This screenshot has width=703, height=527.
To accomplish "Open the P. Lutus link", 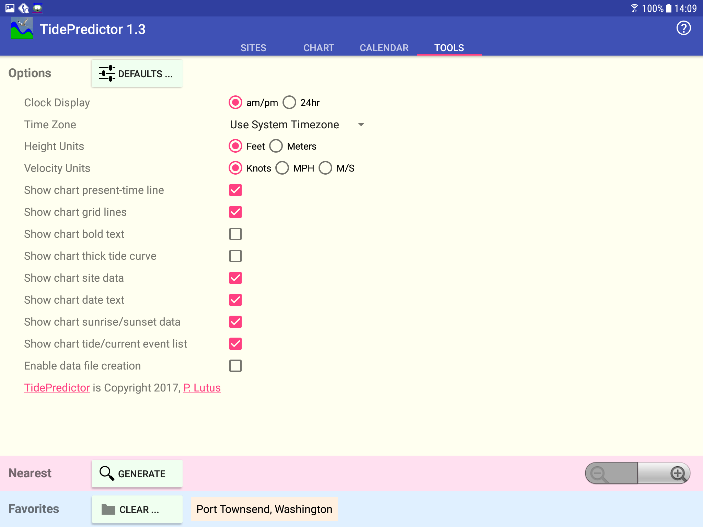I will (202, 388).
